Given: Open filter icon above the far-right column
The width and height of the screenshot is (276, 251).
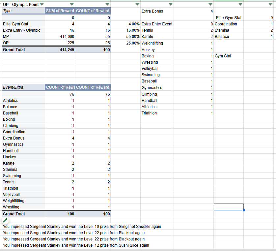Looking at the screenshot, I should tap(270, 4).
